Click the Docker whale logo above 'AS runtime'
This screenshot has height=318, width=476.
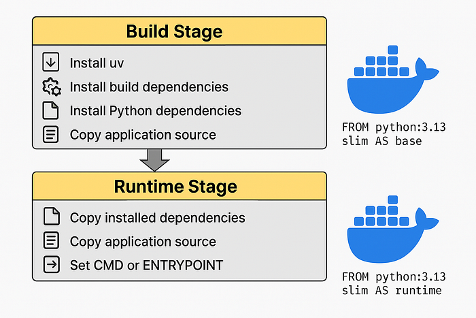coord(393,229)
